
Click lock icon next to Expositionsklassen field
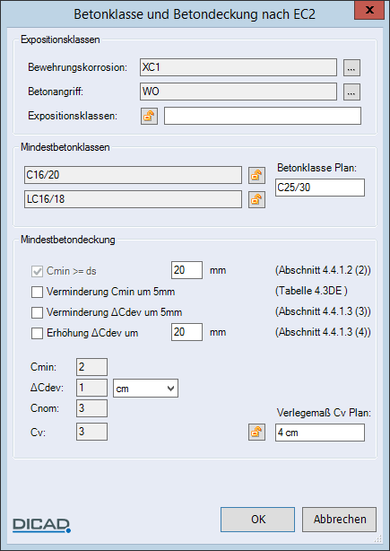click(x=149, y=116)
